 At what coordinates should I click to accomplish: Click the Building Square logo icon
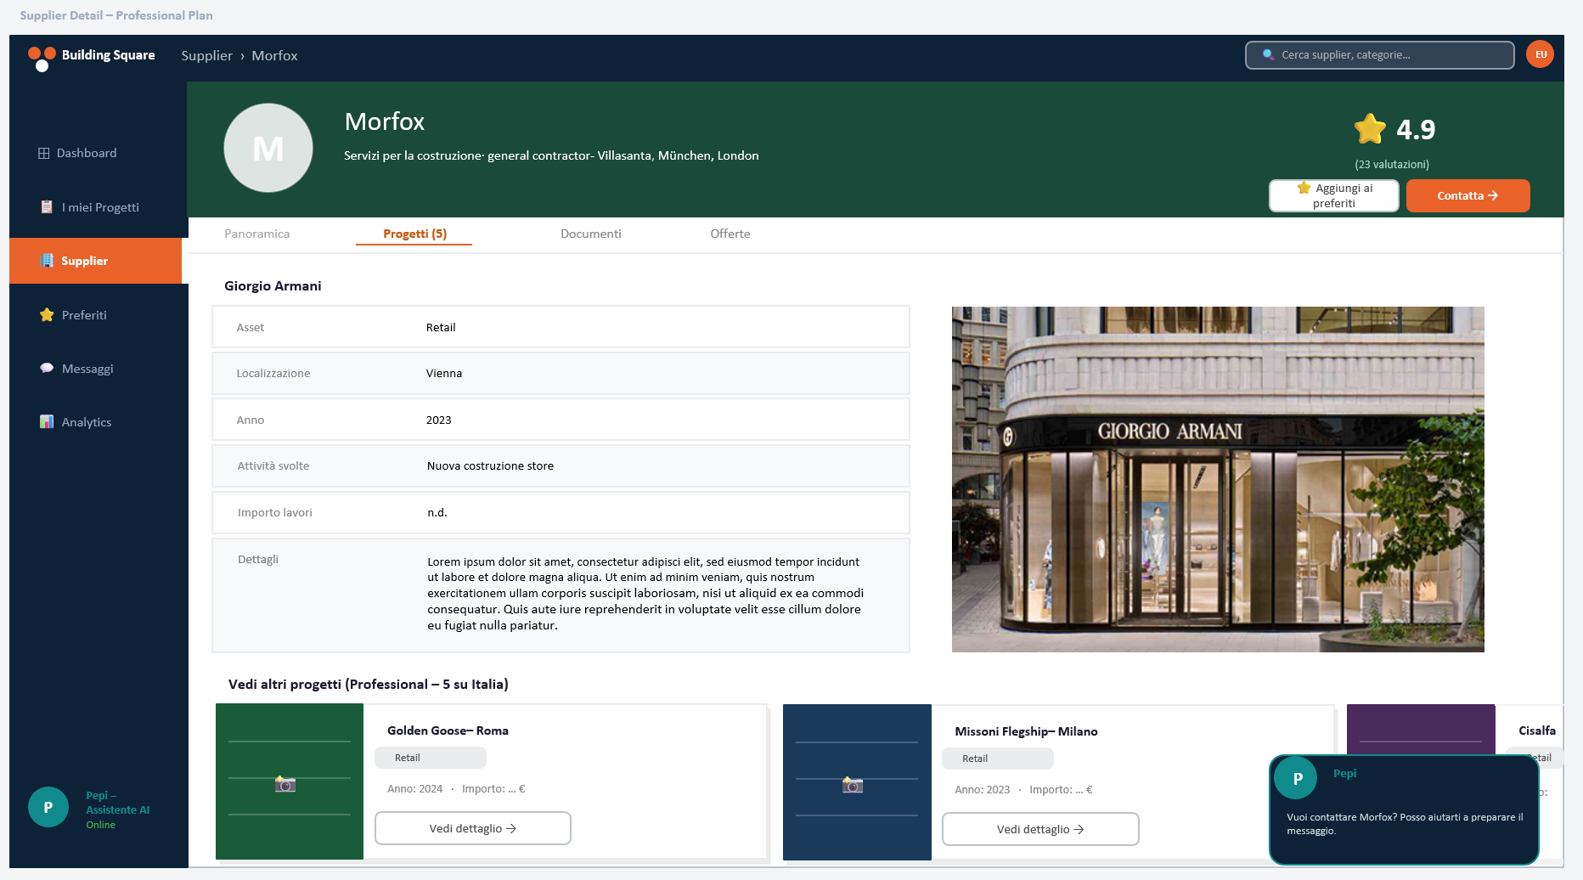42,59
